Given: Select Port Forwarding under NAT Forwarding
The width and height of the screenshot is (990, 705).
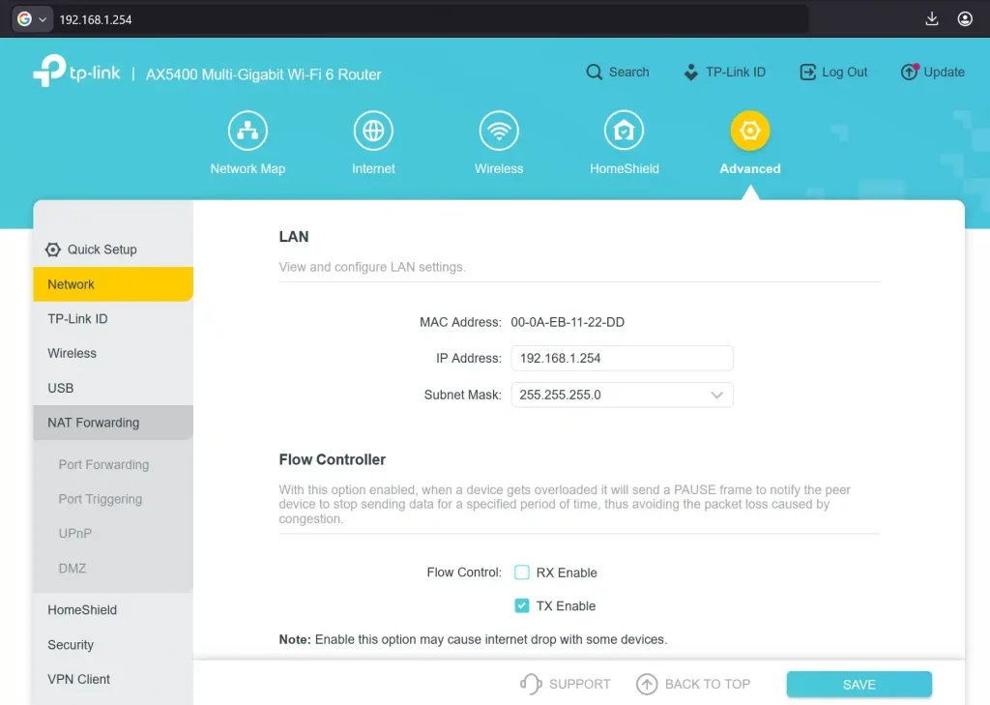Looking at the screenshot, I should click(x=103, y=464).
